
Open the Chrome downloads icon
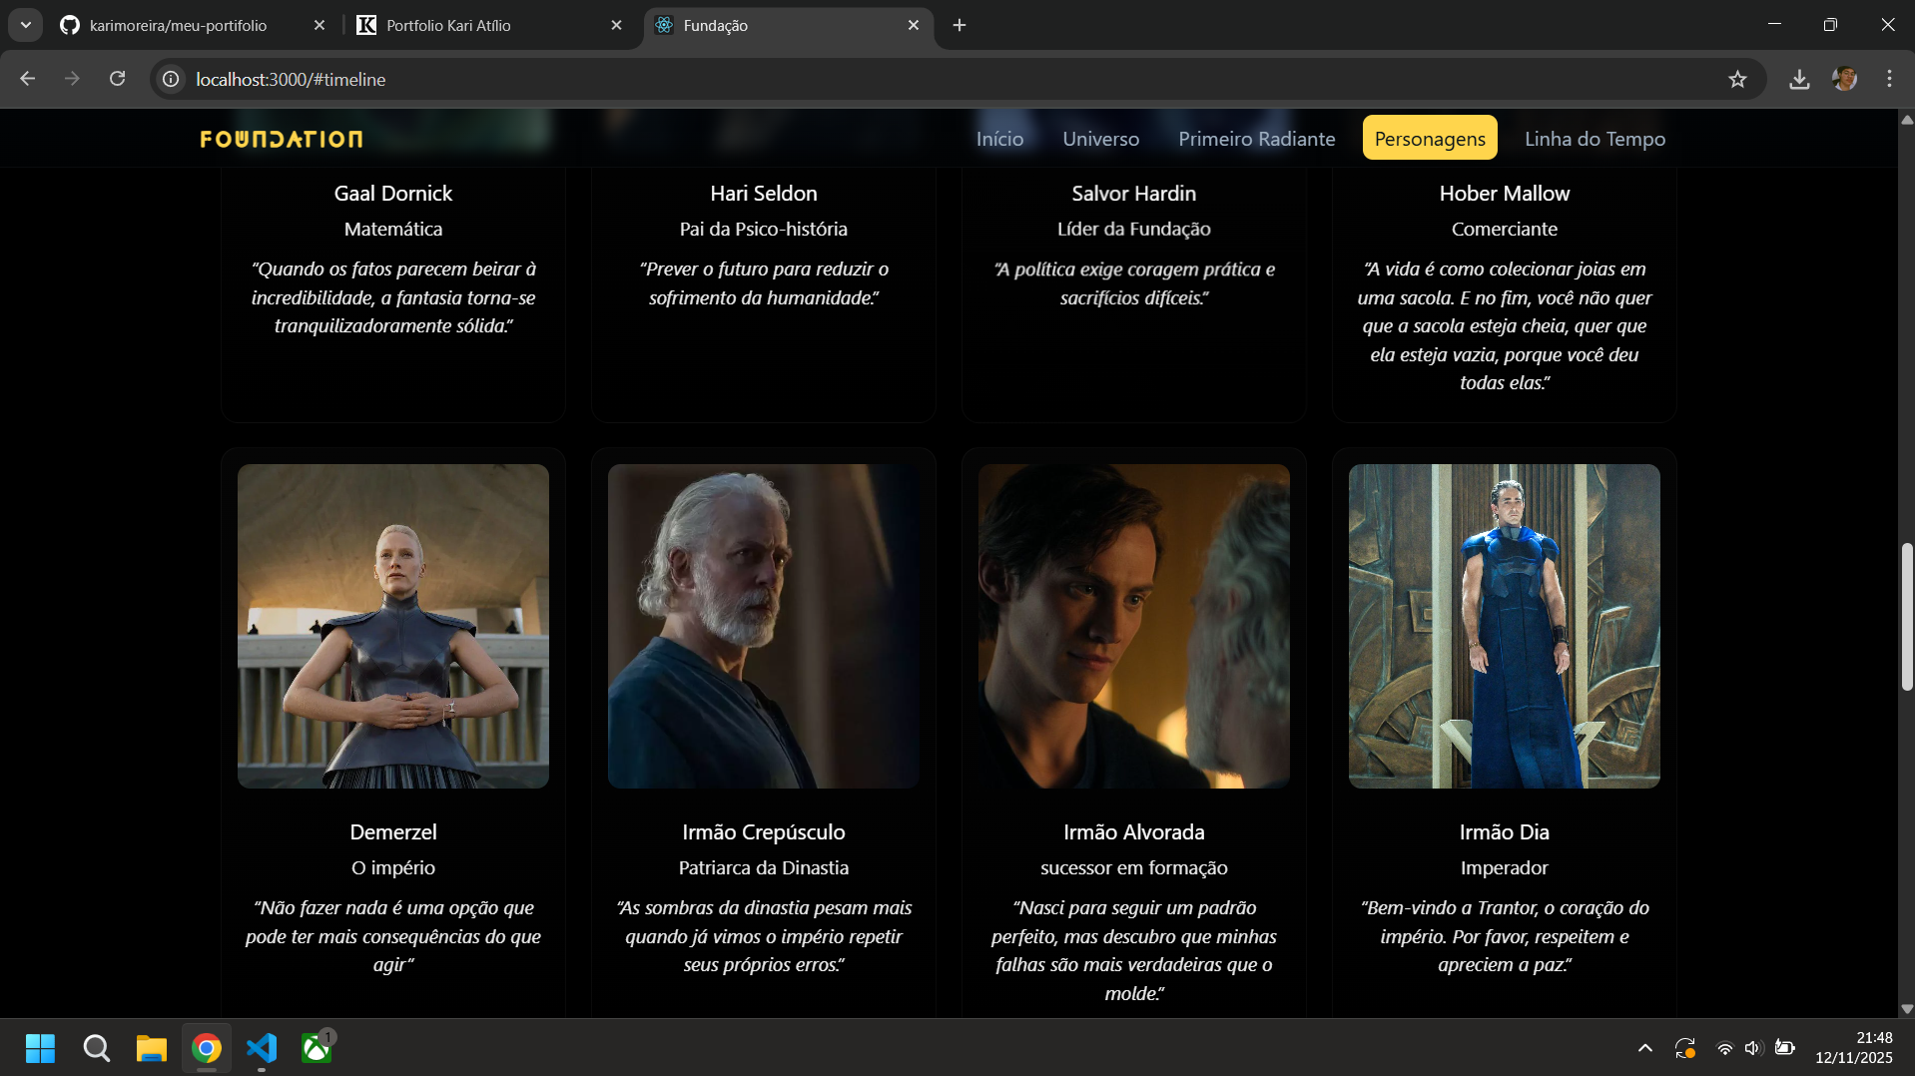(x=1799, y=79)
